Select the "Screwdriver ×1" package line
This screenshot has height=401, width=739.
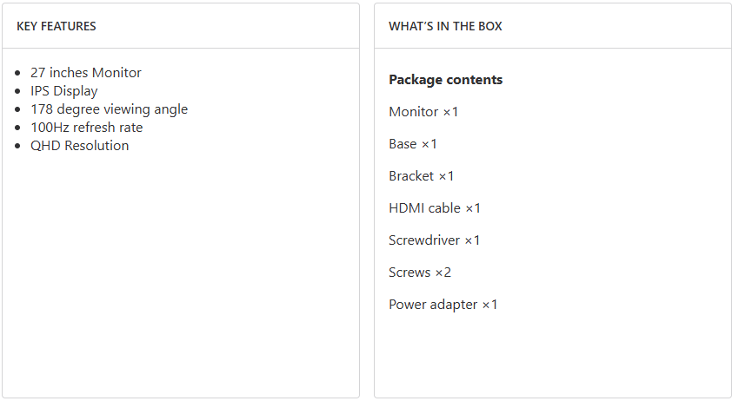pos(435,240)
